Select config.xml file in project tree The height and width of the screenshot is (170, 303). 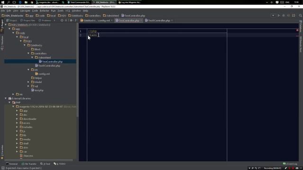click(42, 74)
